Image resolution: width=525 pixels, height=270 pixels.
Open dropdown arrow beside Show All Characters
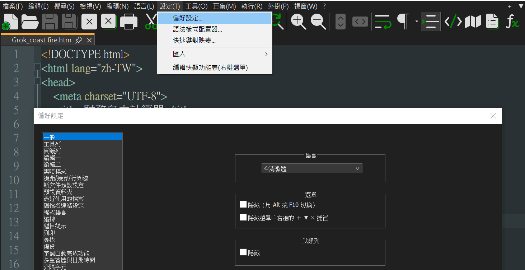417,22
